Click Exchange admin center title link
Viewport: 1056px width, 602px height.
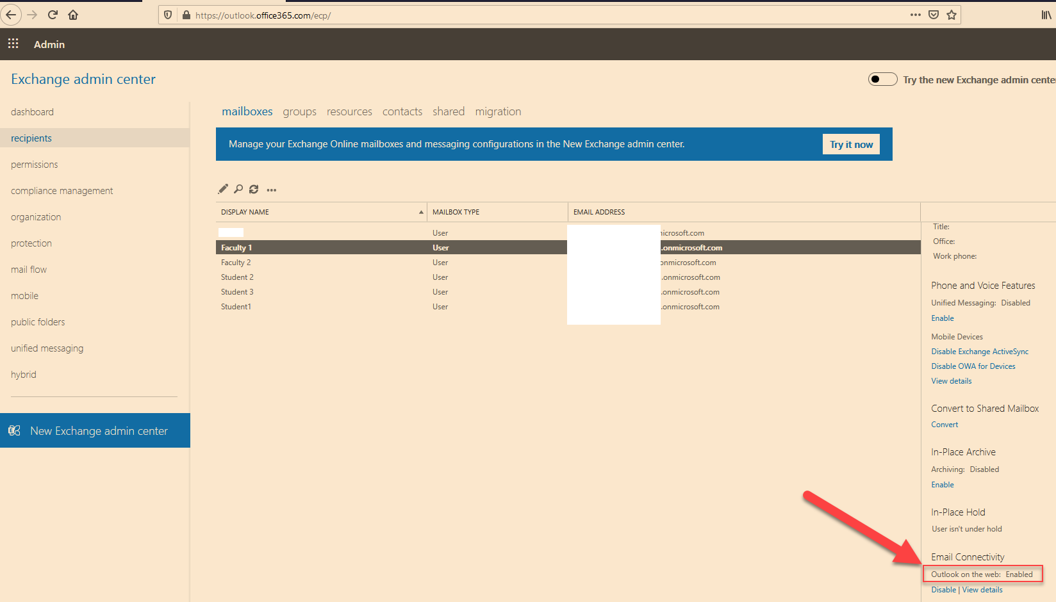point(83,79)
